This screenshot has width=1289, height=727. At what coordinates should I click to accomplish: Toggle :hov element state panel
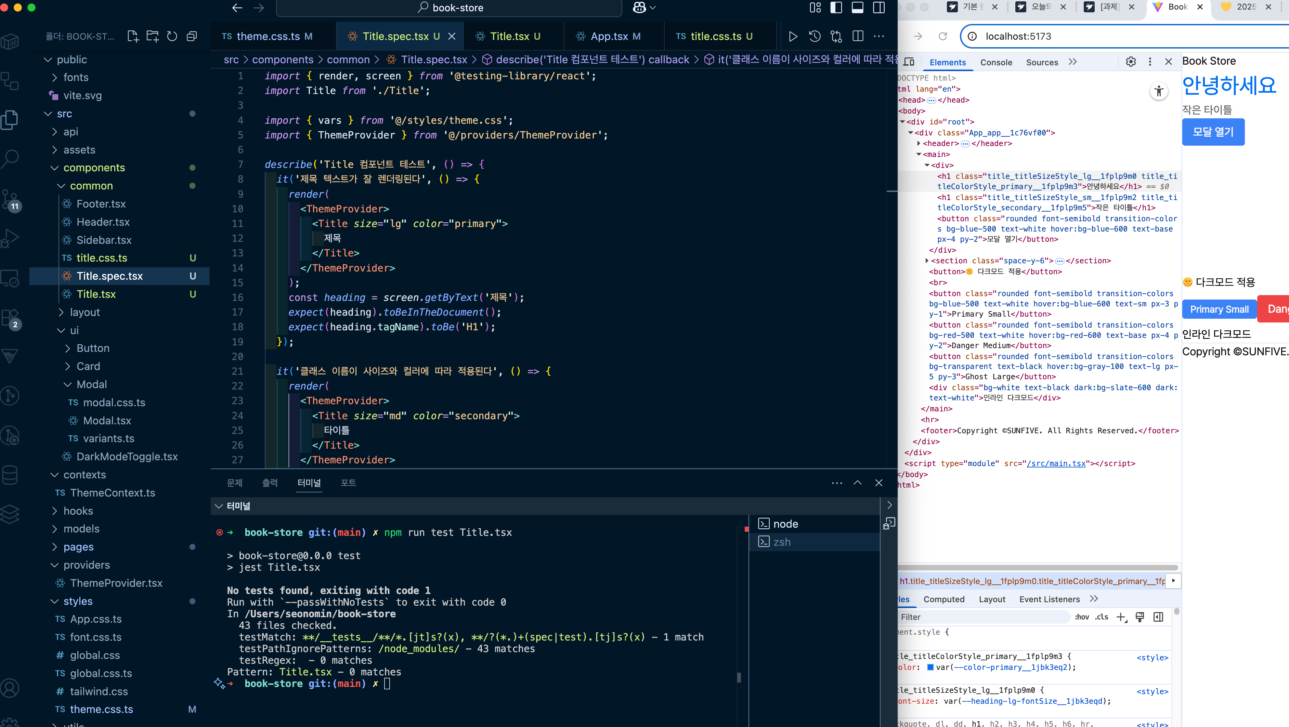(1082, 617)
